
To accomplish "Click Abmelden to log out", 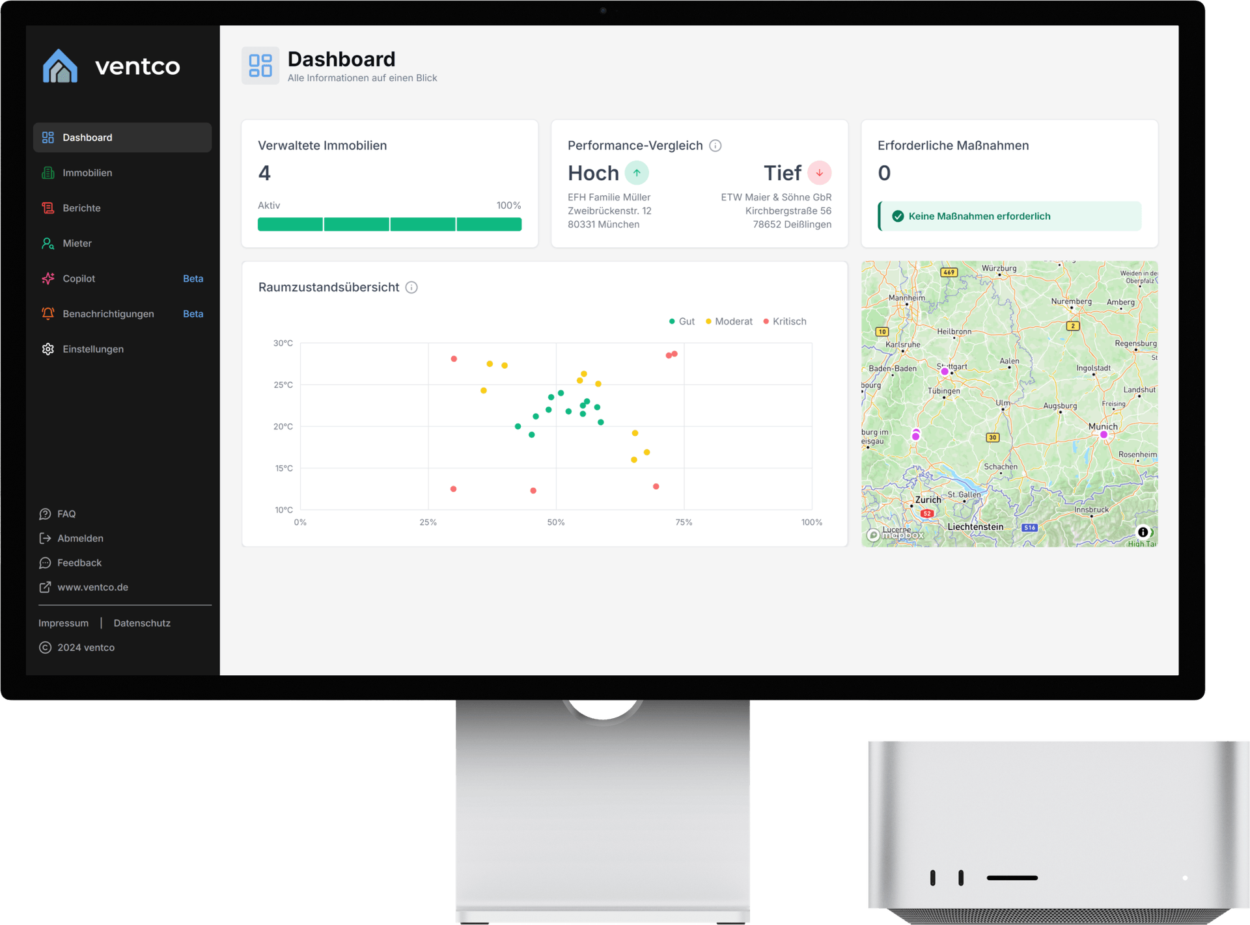I will (x=79, y=538).
